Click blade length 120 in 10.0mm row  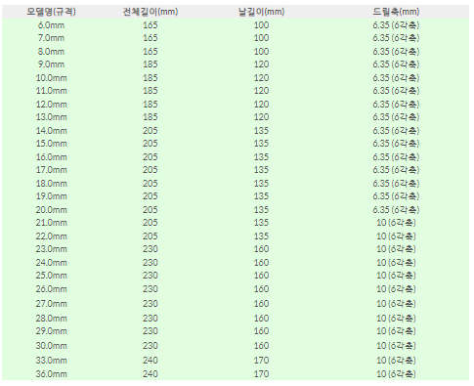click(x=261, y=78)
